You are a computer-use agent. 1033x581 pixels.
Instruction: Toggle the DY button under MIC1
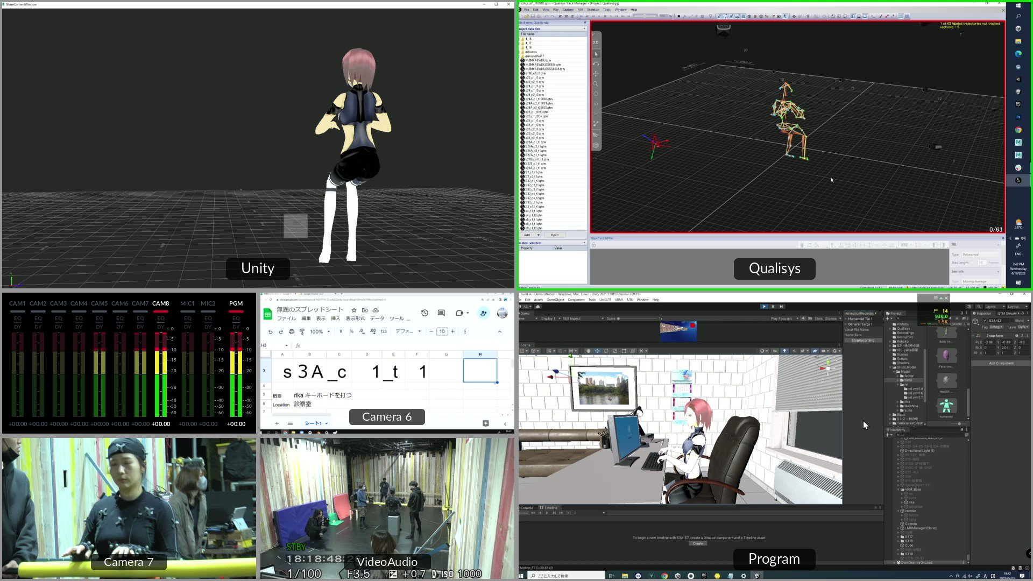click(x=187, y=327)
